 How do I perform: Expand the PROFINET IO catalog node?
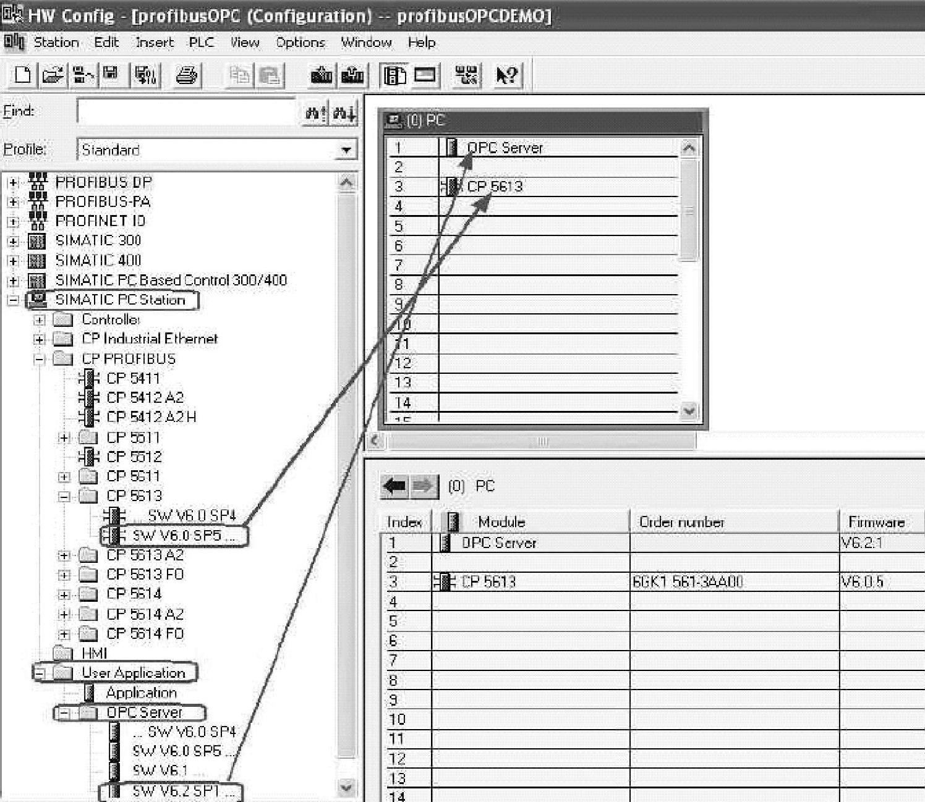[x=14, y=222]
